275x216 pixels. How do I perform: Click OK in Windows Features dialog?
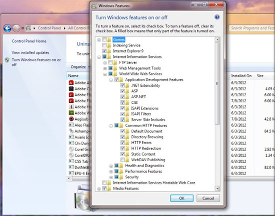[181, 198]
